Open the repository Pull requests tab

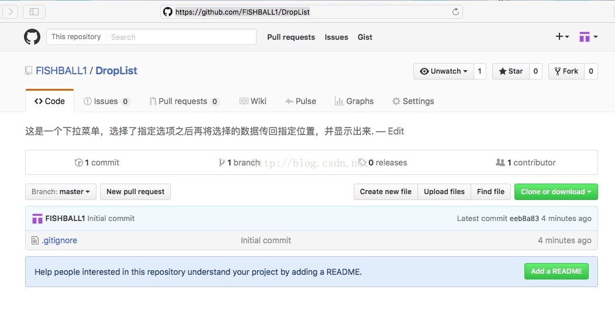(x=184, y=101)
